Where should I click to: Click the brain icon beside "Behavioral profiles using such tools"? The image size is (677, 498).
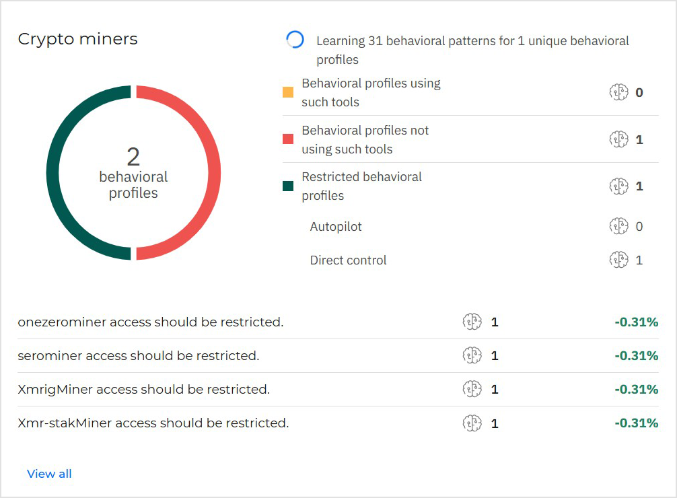pyautogui.click(x=619, y=92)
